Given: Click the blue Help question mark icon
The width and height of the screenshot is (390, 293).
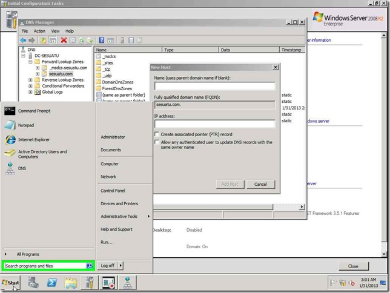Looking at the screenshot, I should pos(102,41).
